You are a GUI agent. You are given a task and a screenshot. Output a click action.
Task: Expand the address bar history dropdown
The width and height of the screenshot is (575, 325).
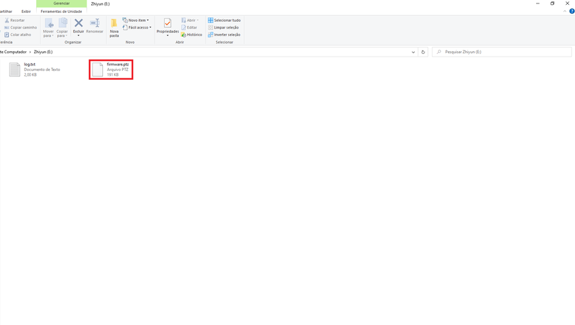pos(414,52)
